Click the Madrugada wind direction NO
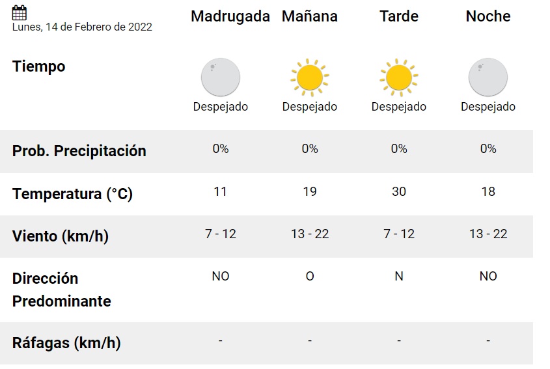This screenshot has width=550, height=369. (220, 277)
